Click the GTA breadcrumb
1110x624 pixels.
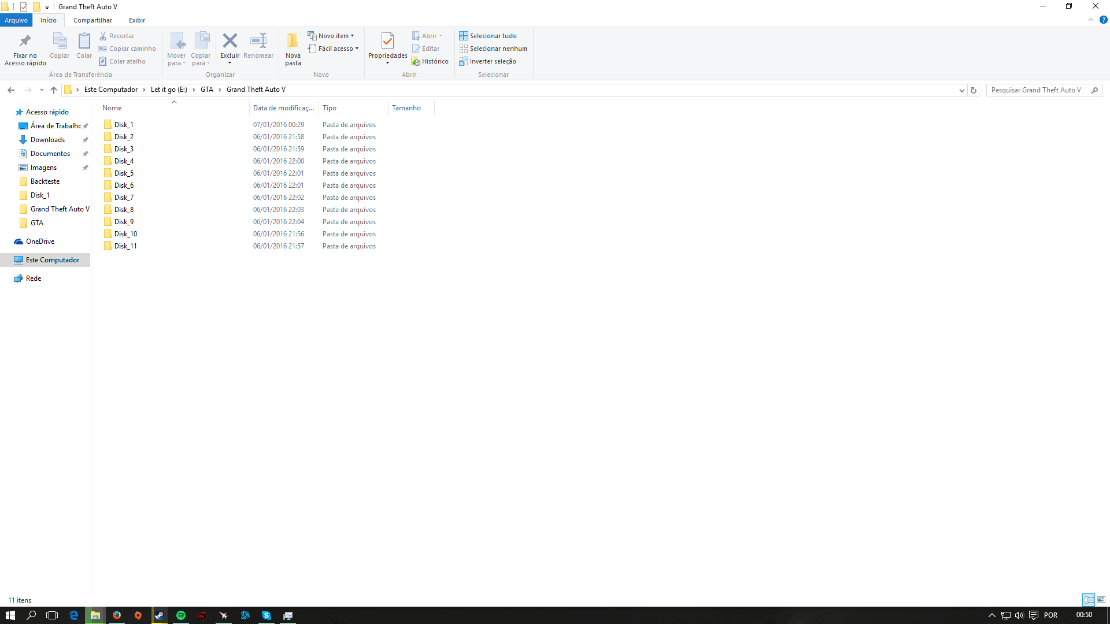(207, 90)
